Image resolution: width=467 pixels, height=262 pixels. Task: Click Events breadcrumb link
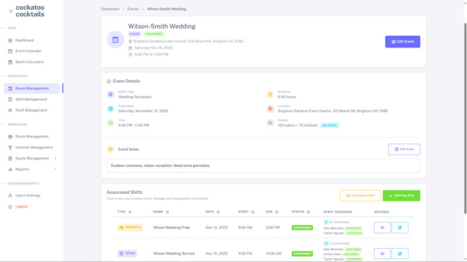[x=133, y=9]
